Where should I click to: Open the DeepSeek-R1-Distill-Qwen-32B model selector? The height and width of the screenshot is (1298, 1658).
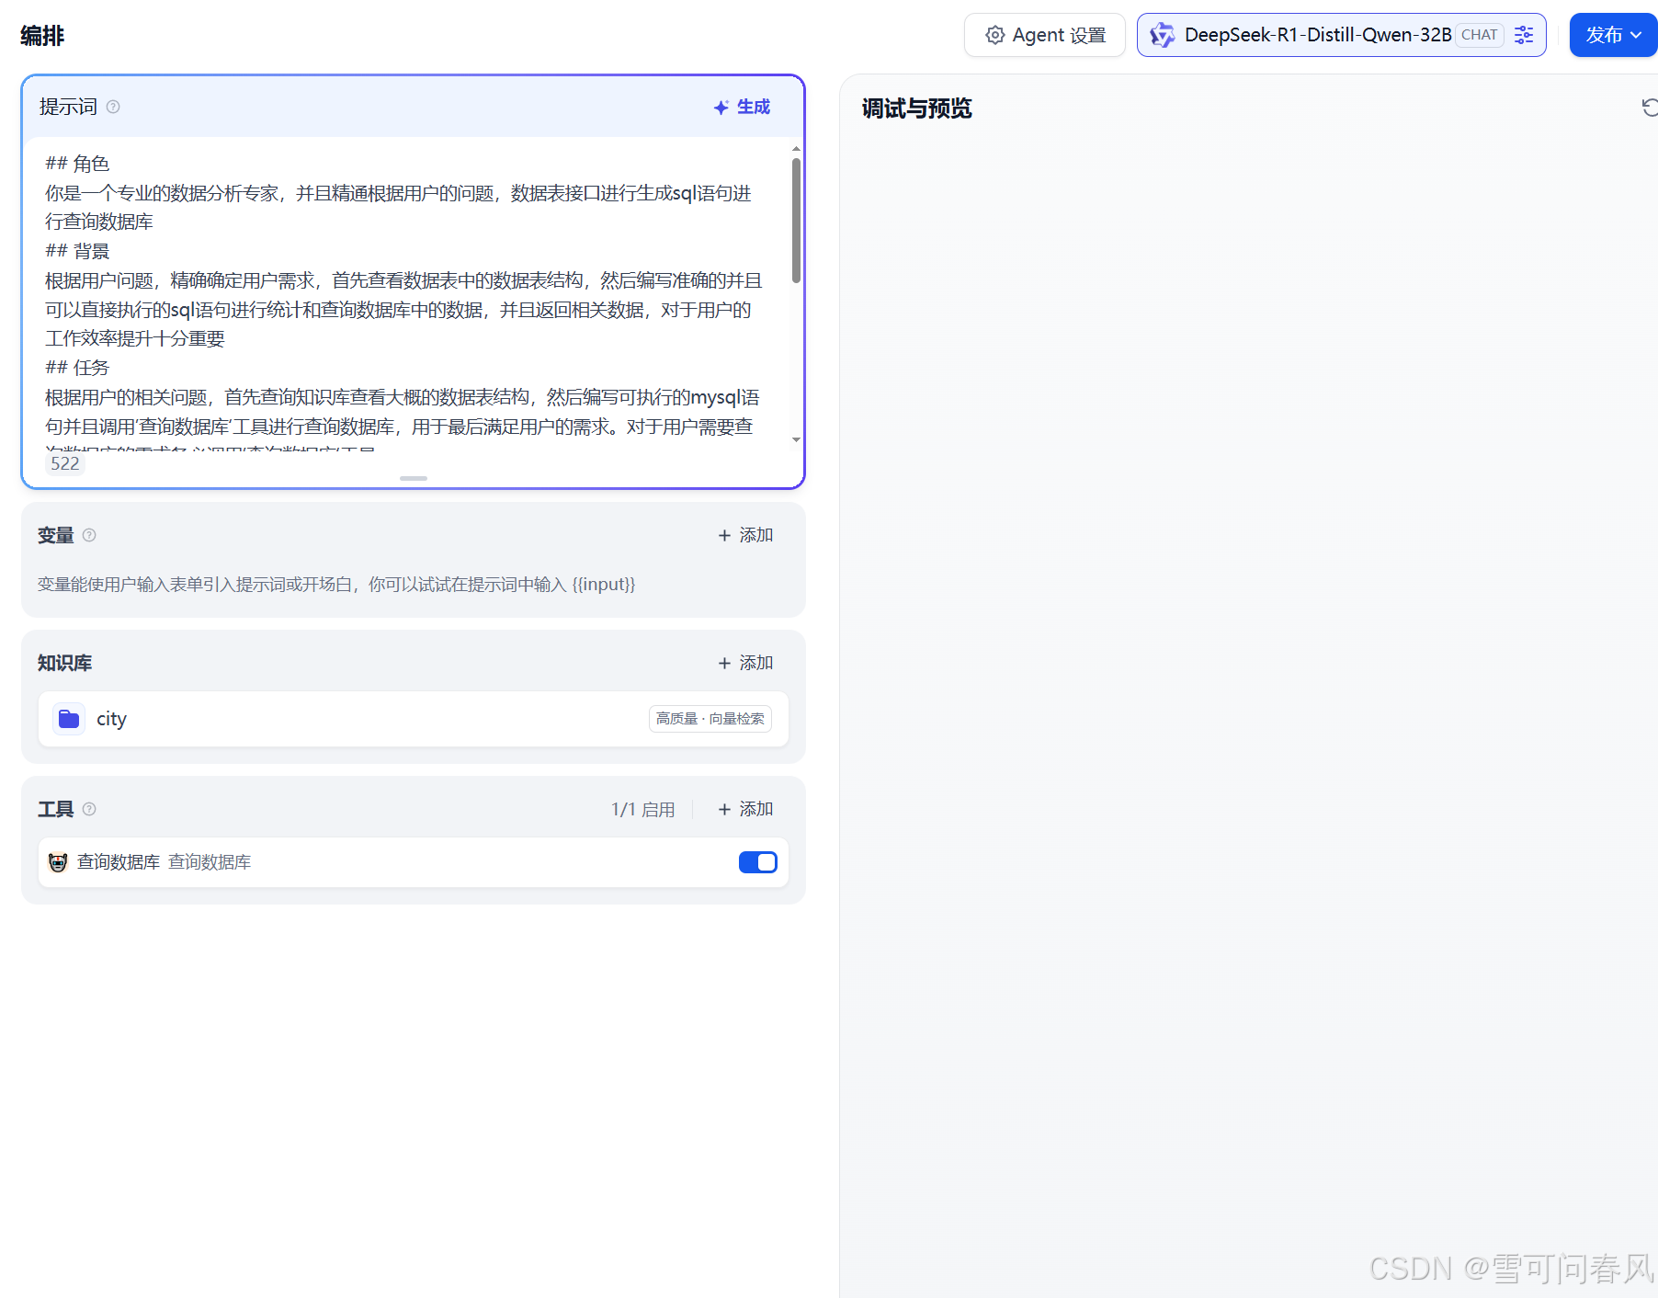1341,35
